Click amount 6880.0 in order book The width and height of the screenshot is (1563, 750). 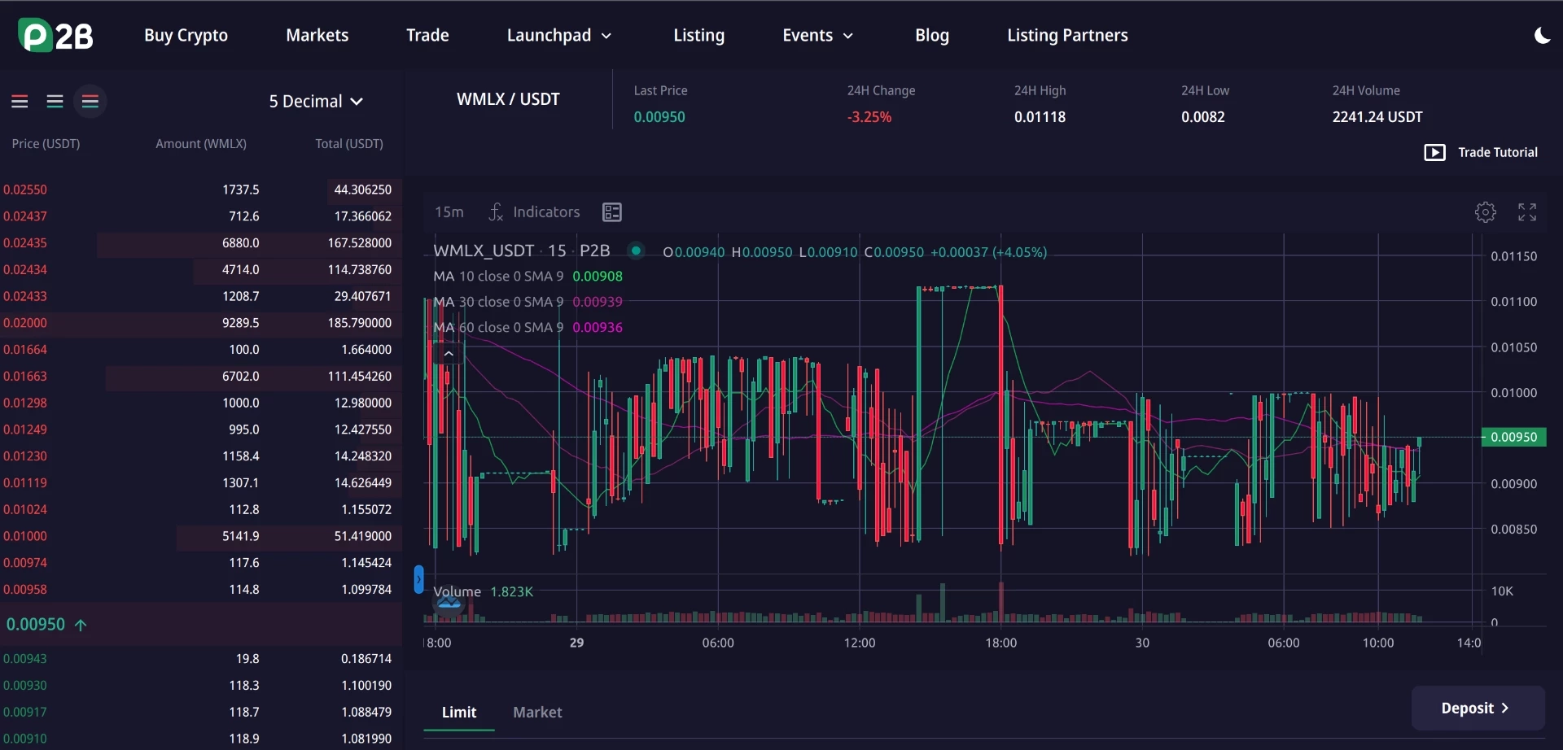pos(241,243)
